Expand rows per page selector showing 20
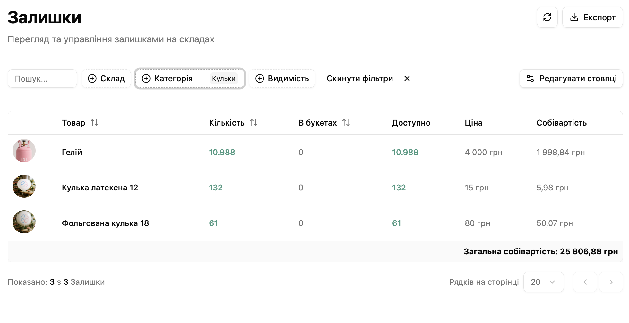Image resolution: width=629 pixels, height=323 pixels. (543, 282)
